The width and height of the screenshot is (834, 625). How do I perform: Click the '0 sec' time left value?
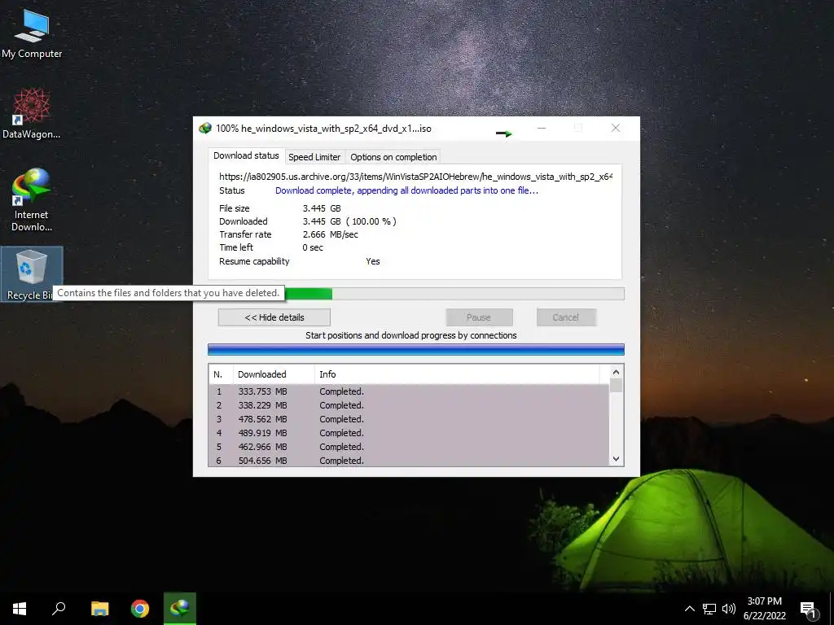coord(313,247)
